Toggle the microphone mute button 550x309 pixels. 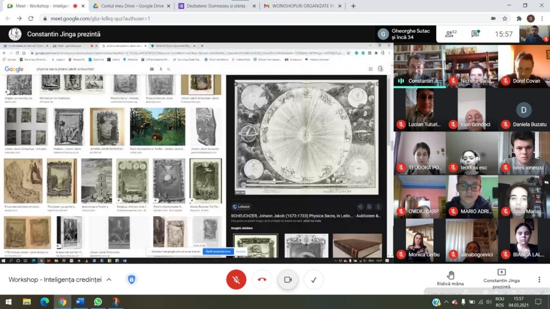coord(236,279)
